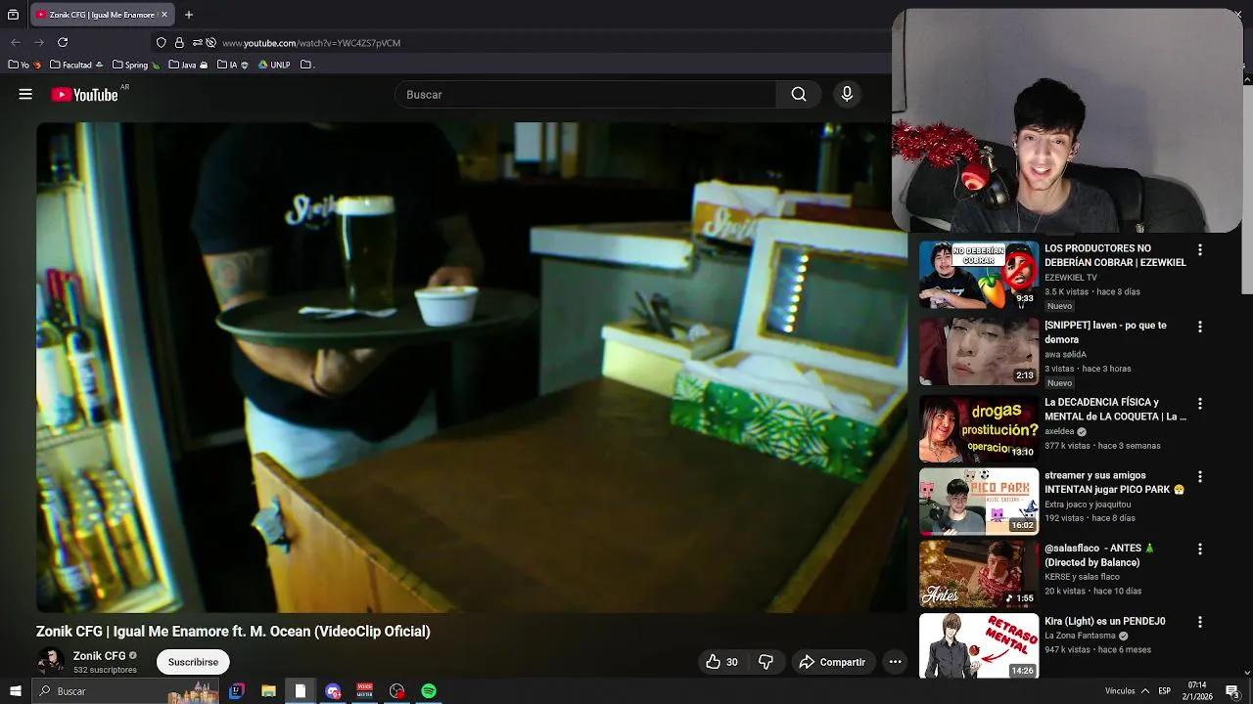Image resolution: width=1253 pixels, height=704 pixels.
Task: Open the Java bookmarks folder
Action: [188, 65]
